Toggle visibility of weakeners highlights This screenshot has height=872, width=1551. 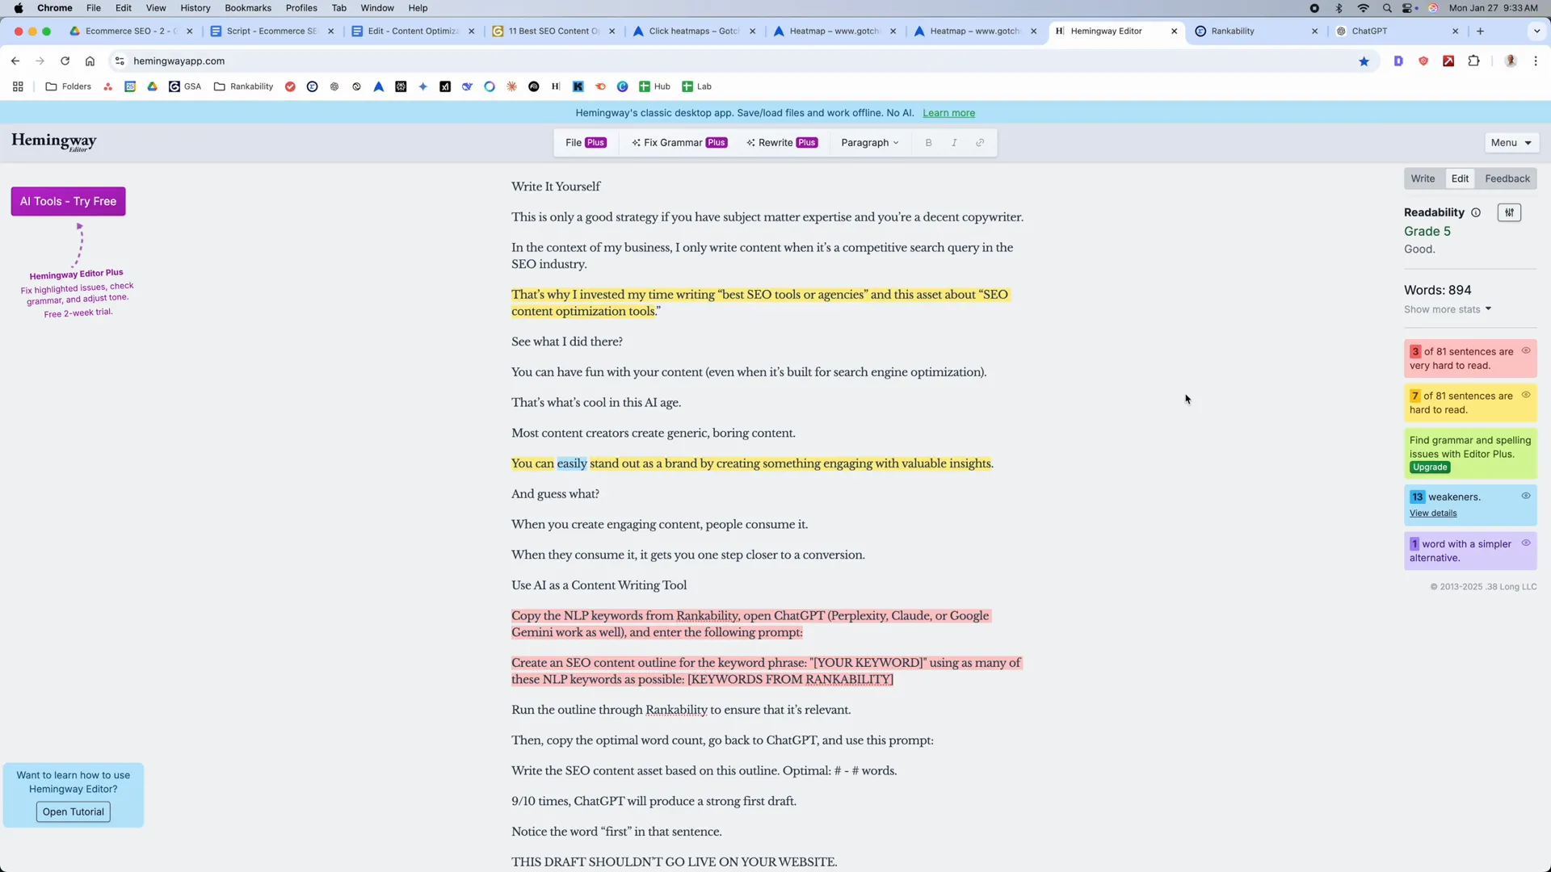[1527, 495]
